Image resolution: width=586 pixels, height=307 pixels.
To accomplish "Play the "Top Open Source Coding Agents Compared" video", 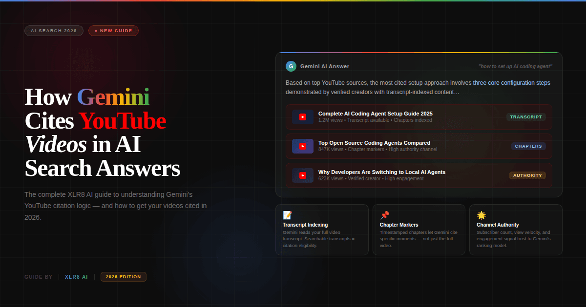I will pyautogui.click(x=303, y=146).
